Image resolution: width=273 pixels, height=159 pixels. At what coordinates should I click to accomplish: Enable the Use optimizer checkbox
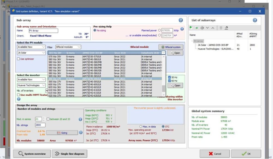click(19, 59)
